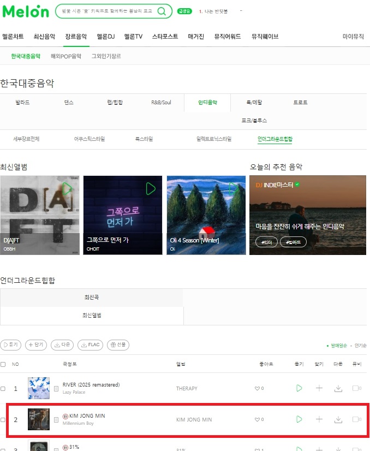Image resolution: width=370 pixels, height=451 pixels.
Task: Open the Lazy Palace artist link
Action: pos(74,392)
